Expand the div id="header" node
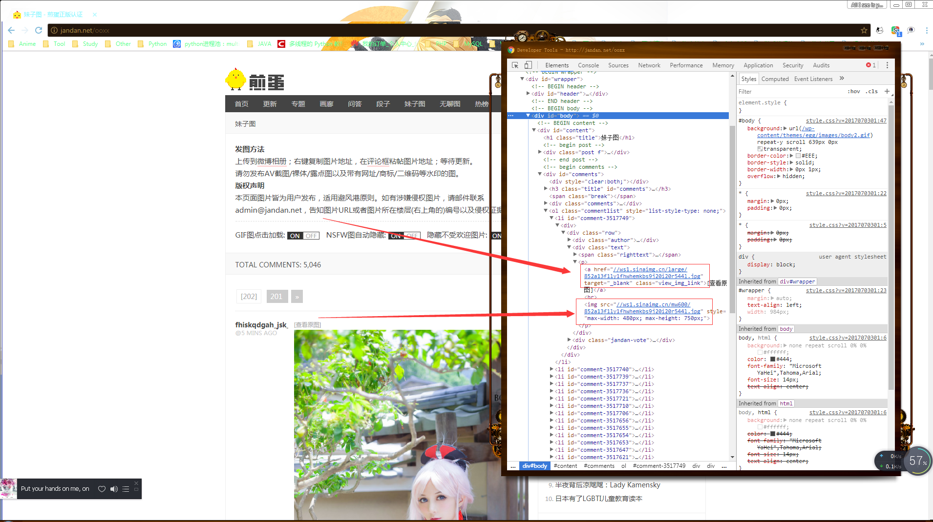Image resolution: width=933 pixels, height=522 pixels. click(x=528, y=94)
